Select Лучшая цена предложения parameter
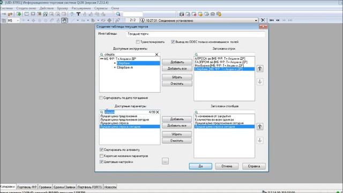Image resolution: width=343 pixels, height=193 pixels. coord(119,116)
